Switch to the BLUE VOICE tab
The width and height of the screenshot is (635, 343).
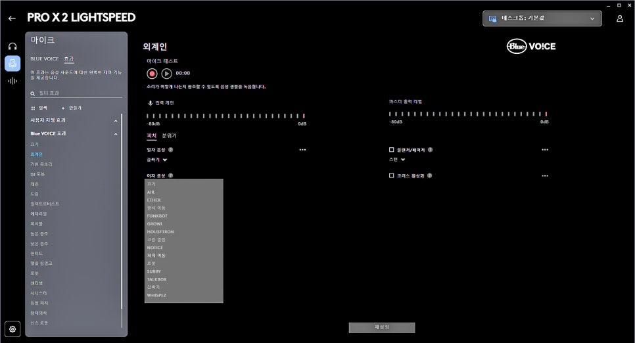coord(45,59)
